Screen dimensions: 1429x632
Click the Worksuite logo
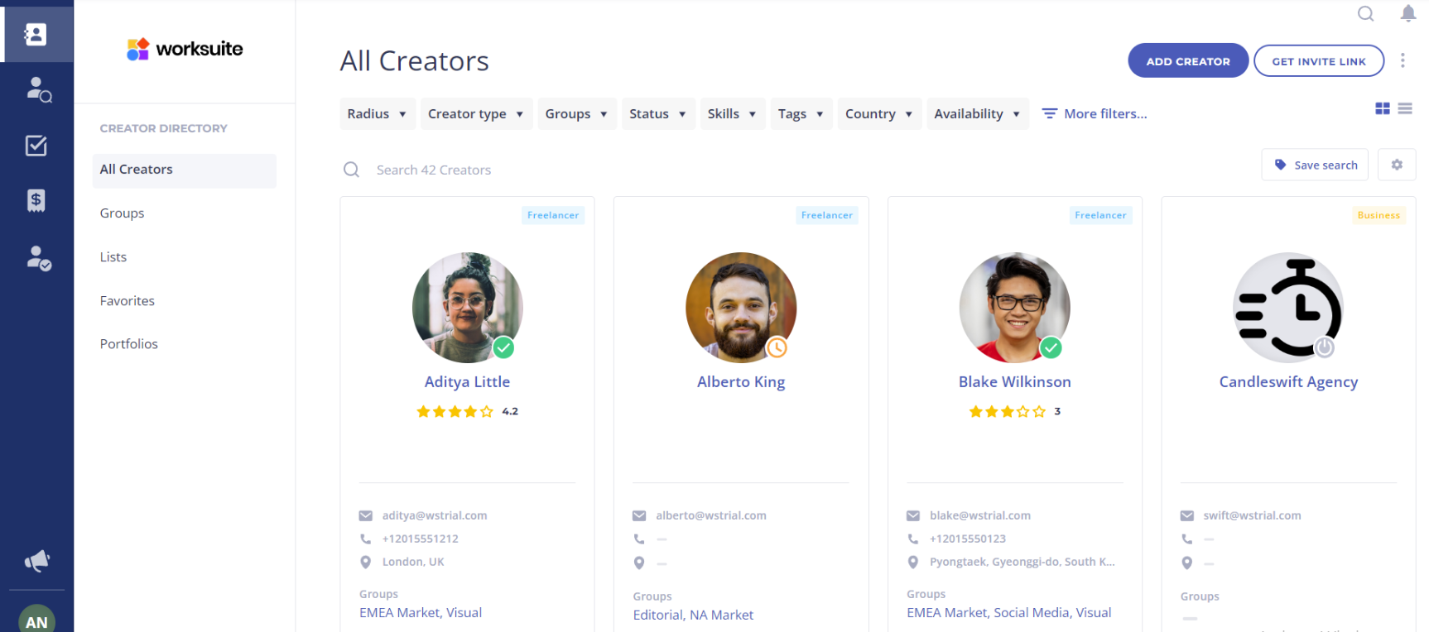(x=185, y=49)
